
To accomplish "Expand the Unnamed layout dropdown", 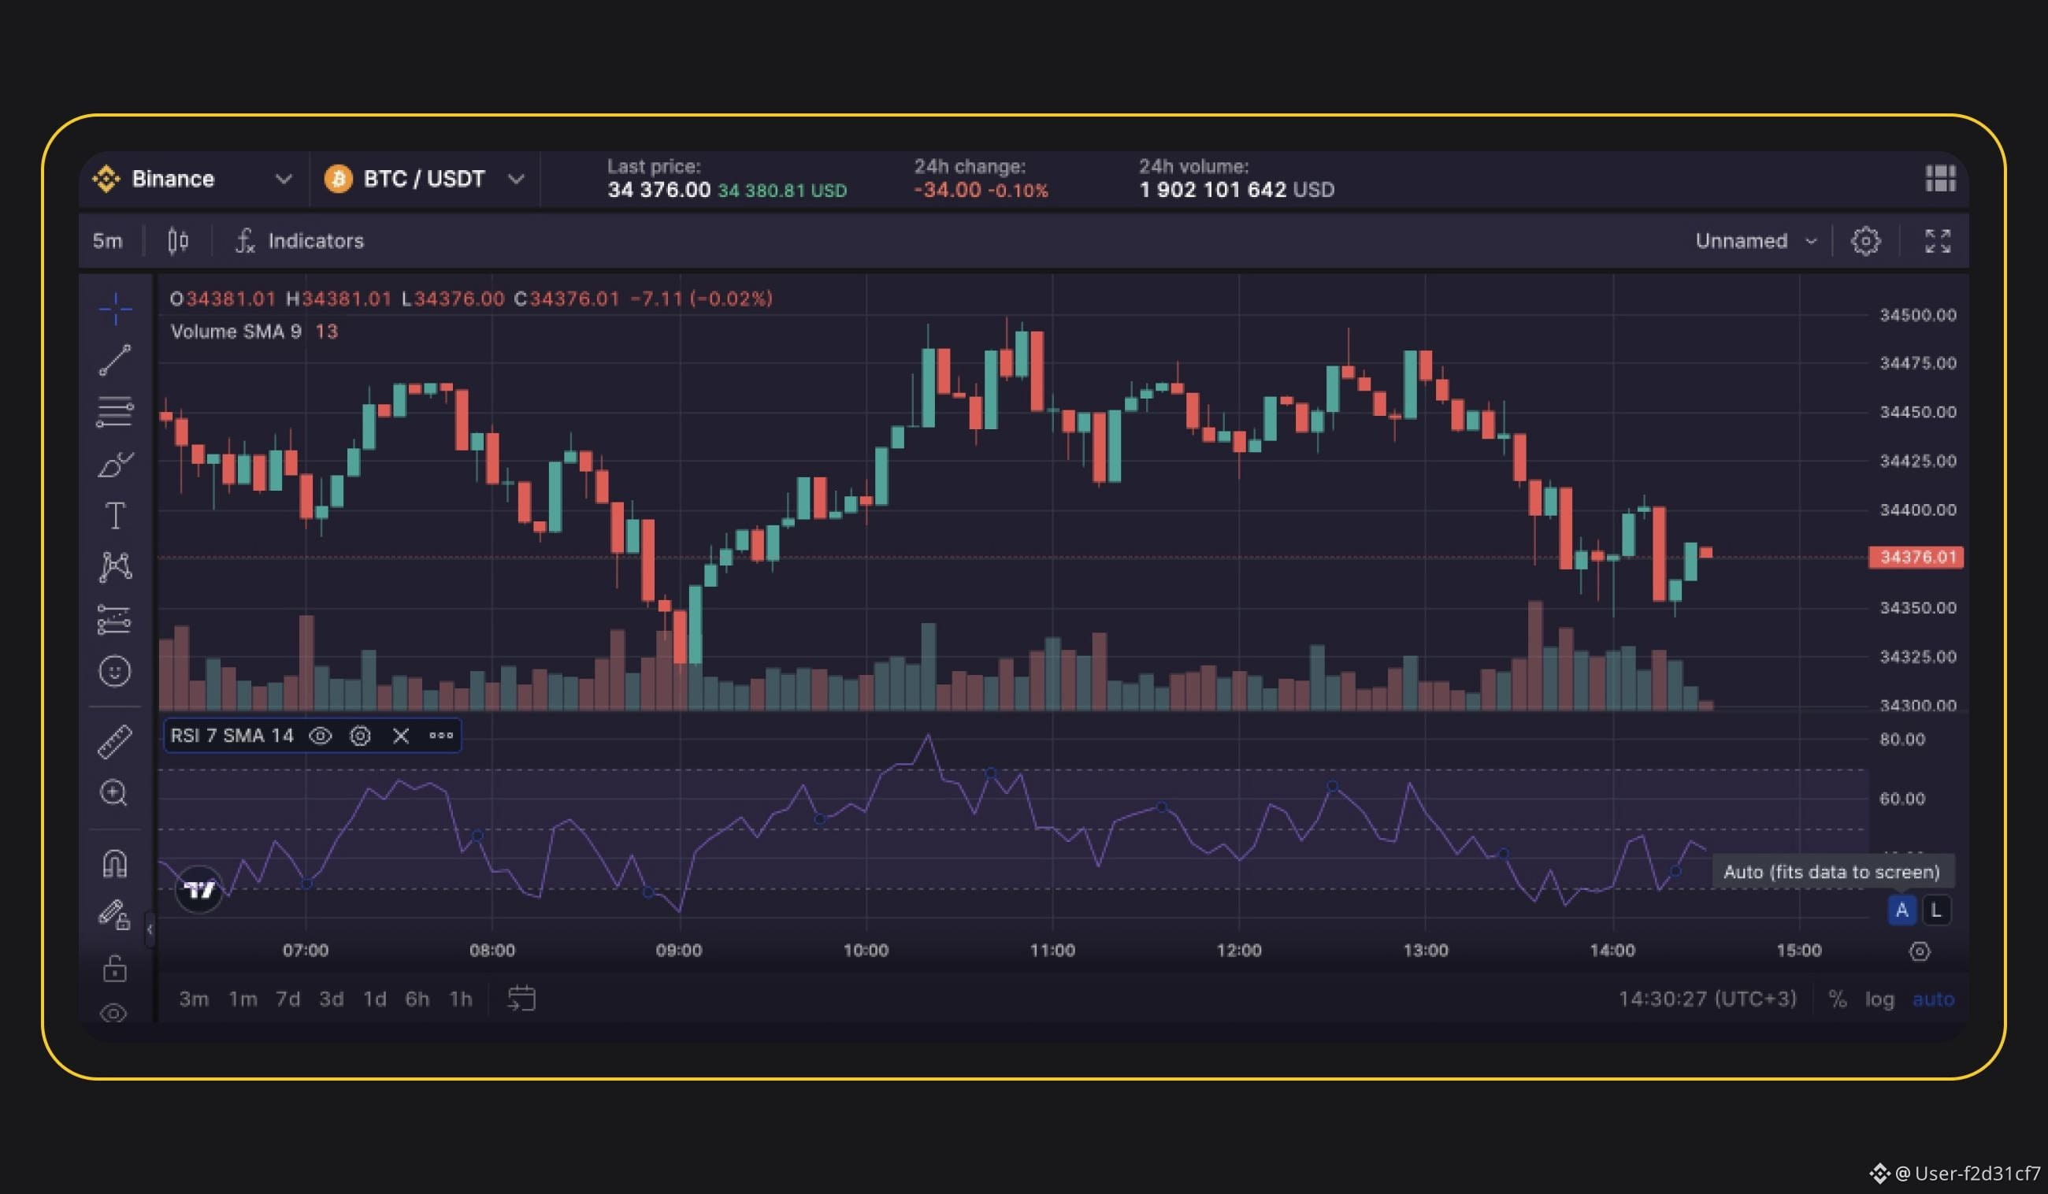I will (x=1756, y=240).
